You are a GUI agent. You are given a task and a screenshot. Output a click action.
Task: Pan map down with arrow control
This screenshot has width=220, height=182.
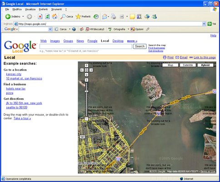point(86,75)
